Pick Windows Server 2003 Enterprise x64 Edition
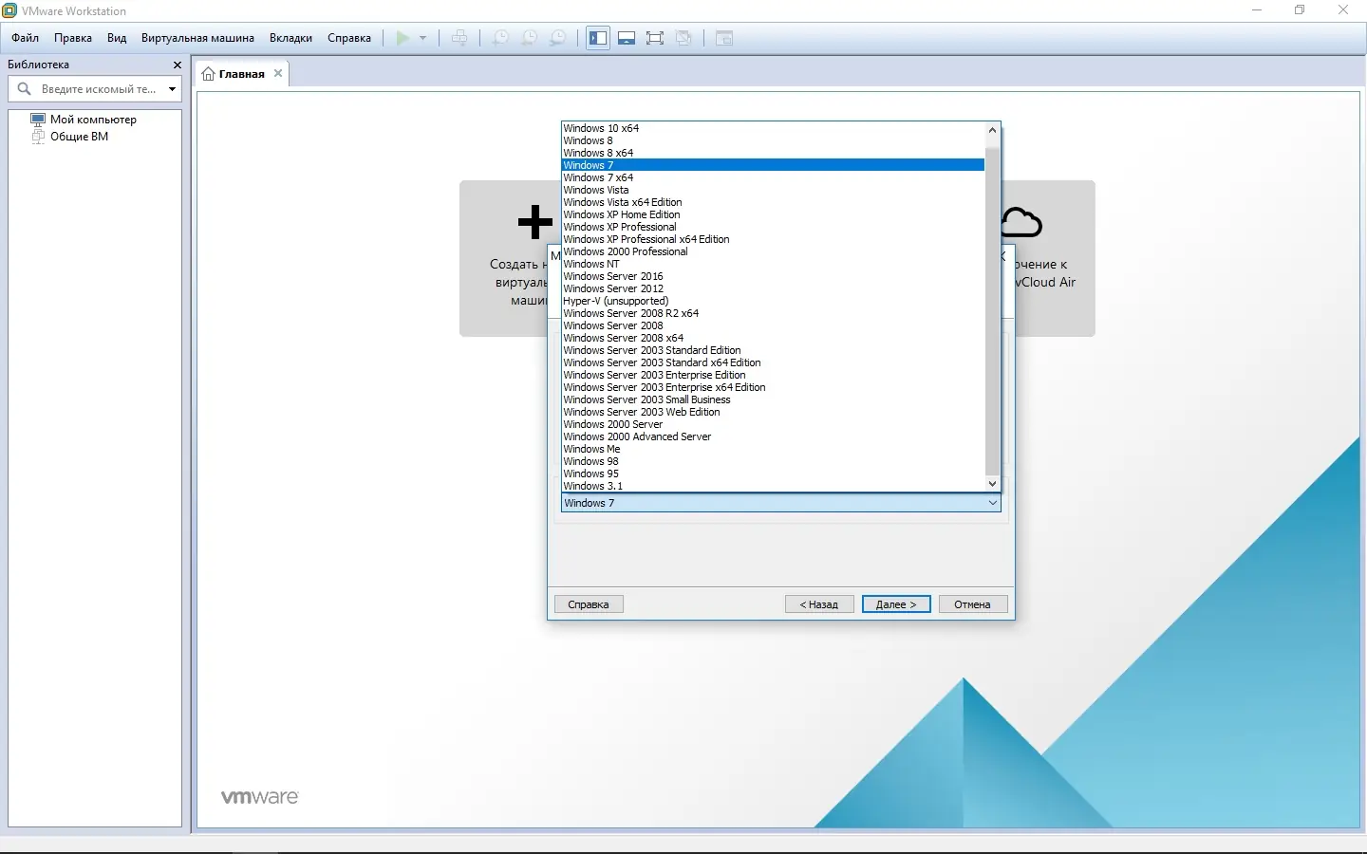The height and width of the screenshot is (854, 1367). 774,387
